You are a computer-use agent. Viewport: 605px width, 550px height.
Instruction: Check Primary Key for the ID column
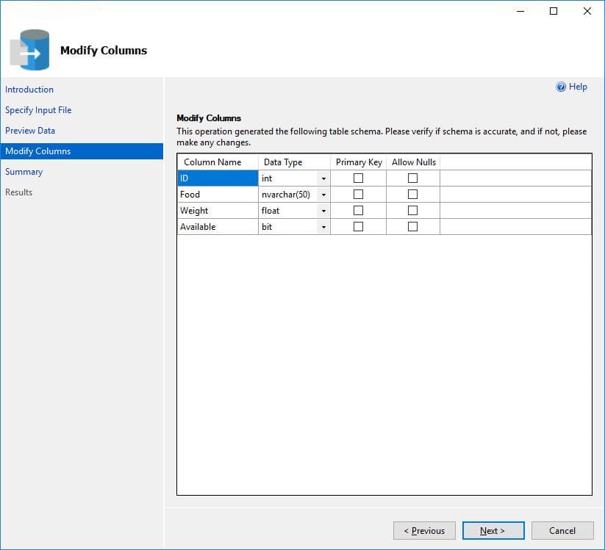point(358,178)
